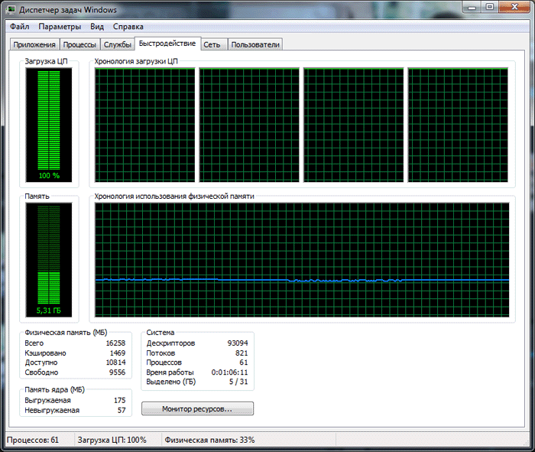Click the physical memory usage history graph
The width and height of the screenshot is (535, 452).
click(x=302, y=260)
